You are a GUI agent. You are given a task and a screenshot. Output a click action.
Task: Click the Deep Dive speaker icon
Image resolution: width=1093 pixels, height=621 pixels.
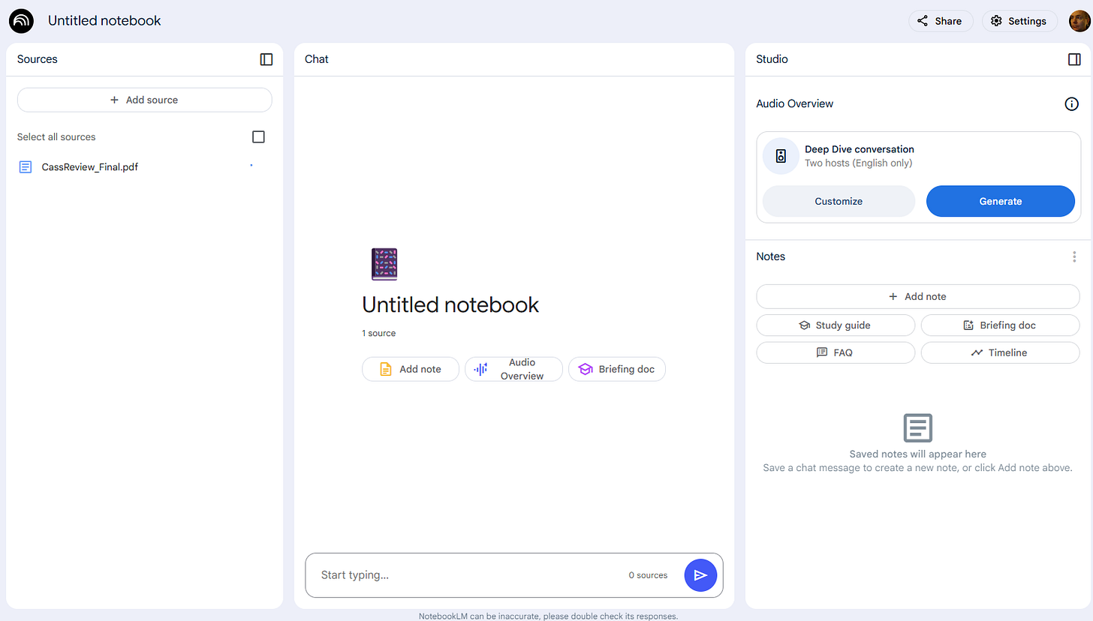[781, 156]
